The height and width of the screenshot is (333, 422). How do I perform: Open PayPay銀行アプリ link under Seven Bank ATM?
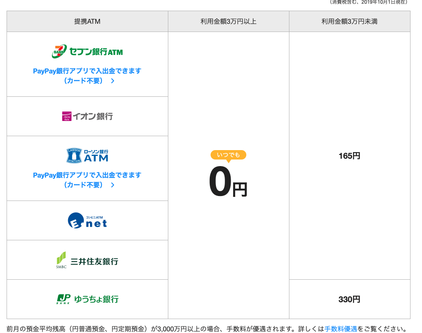87,76
